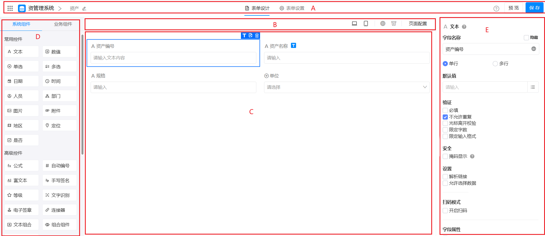Select the 多行 radio option

tap(495, 64)
